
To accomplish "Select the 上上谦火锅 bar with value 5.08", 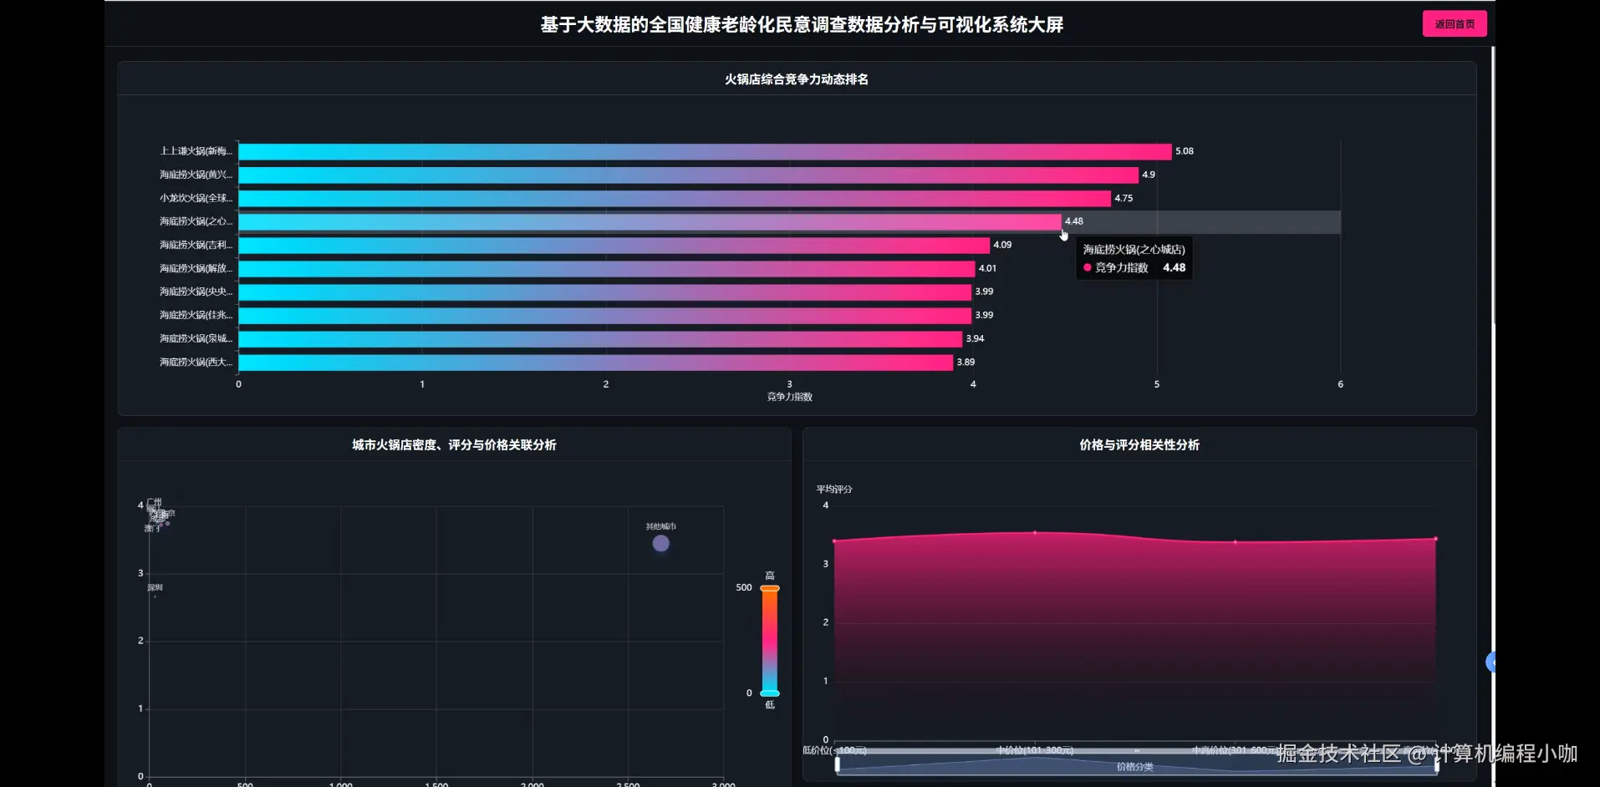I will (x=705, y=151).
